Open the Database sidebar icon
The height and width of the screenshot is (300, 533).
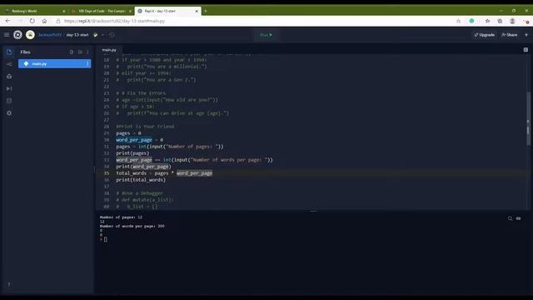click(9, 101)
